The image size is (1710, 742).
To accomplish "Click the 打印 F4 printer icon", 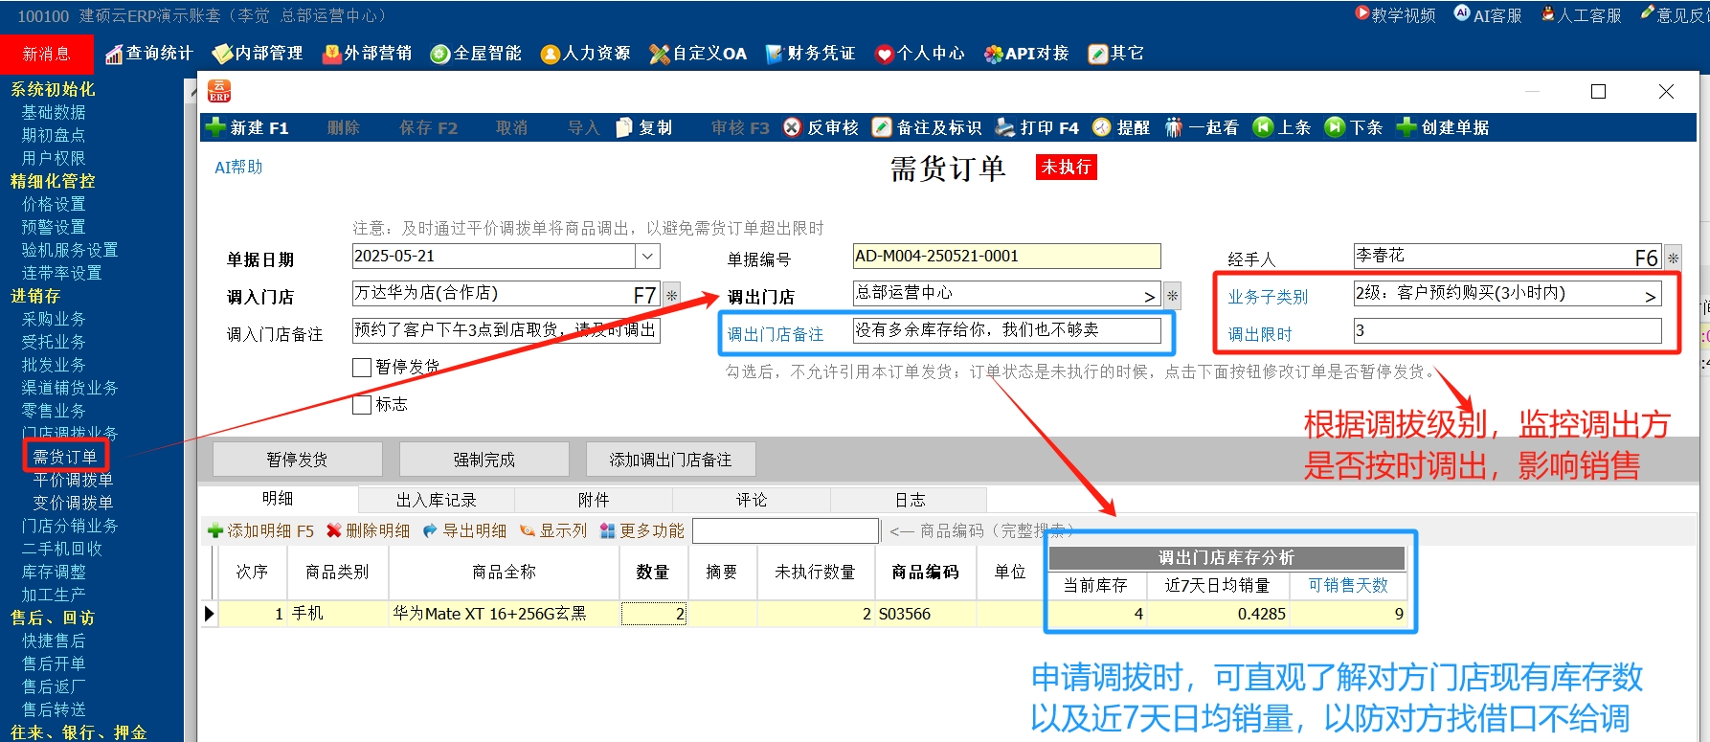I will click(x=1005, y=127).
